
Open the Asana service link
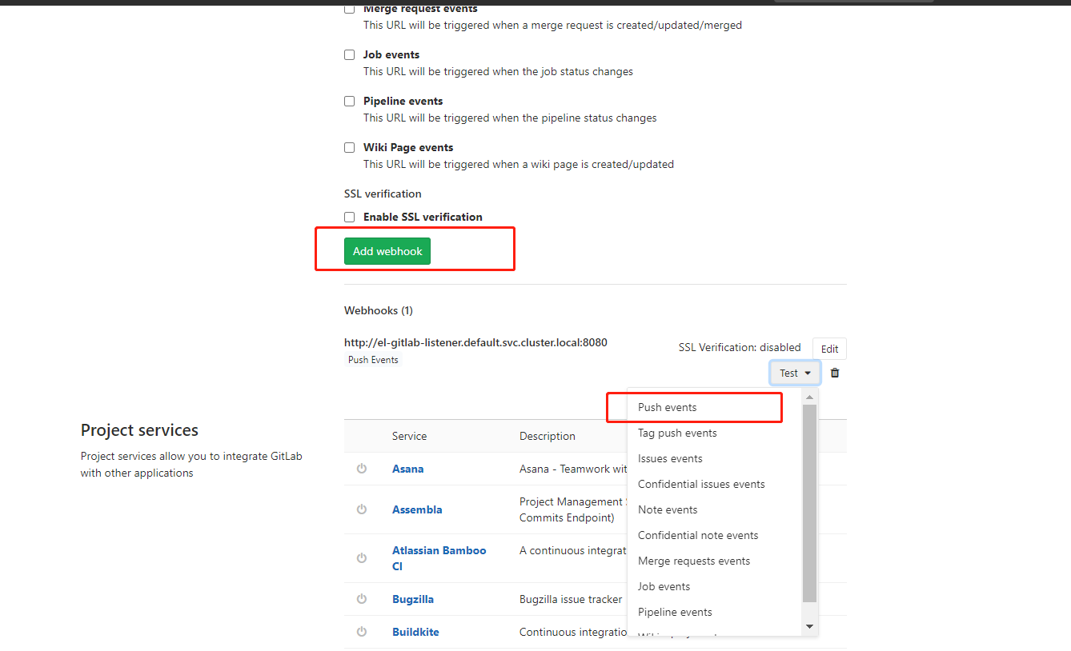point(407,469)
